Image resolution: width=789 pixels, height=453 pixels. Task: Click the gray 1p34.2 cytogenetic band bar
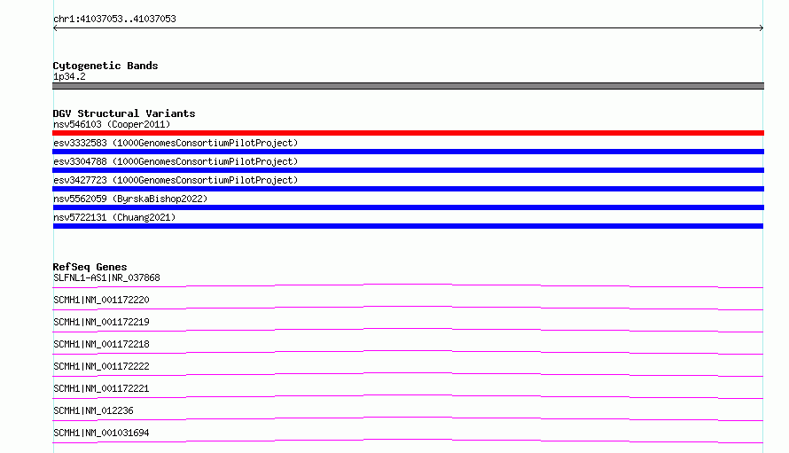coord(408,86)
